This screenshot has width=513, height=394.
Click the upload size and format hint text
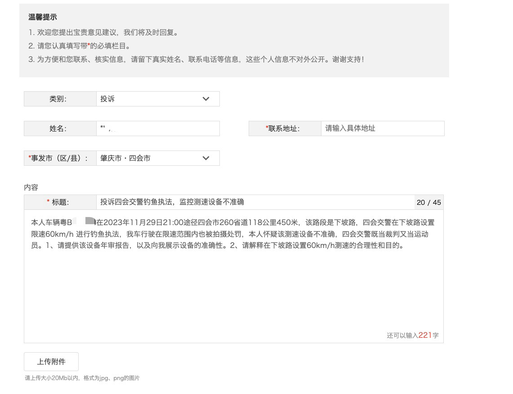[x=82, y=378]
